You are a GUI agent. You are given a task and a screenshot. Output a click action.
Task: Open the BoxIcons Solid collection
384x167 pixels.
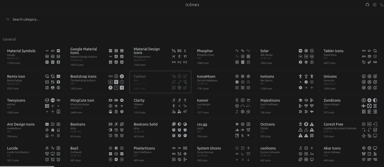pyautogui.click(x=160, y=130)
